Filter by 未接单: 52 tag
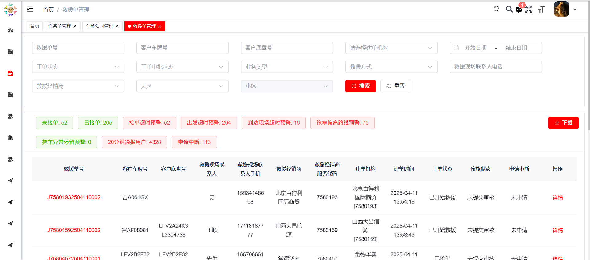This screenshot has height=260, width=590. tap(54, 123)
